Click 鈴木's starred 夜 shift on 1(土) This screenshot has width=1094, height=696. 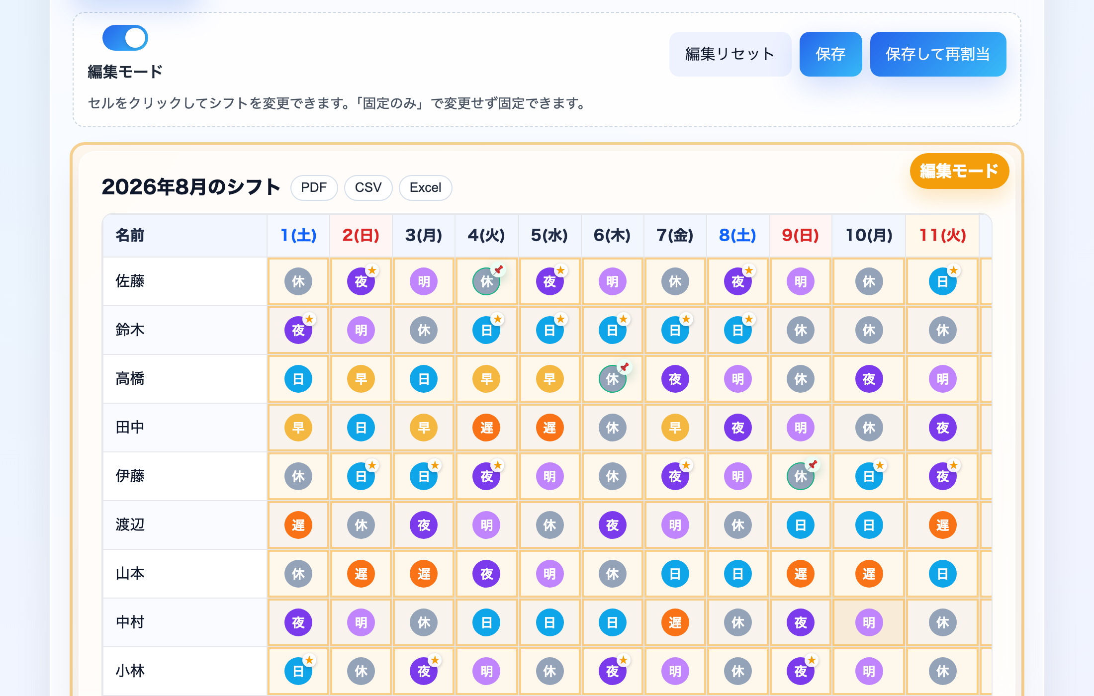click(298, 330)
